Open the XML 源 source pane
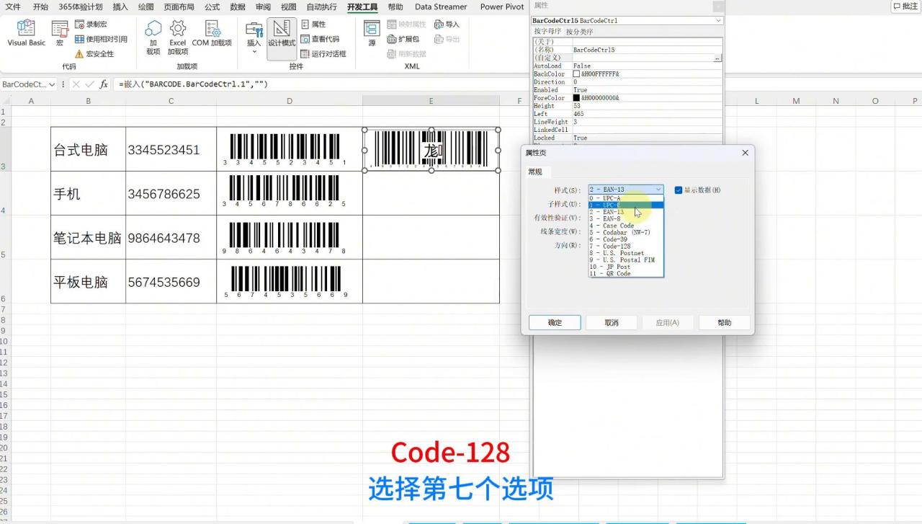This screenshot has width=922, height=524. tap(372, 34)
